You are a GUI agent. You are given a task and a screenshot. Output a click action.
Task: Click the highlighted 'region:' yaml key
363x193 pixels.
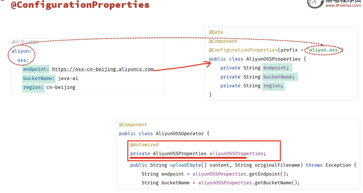pos(33,87)
